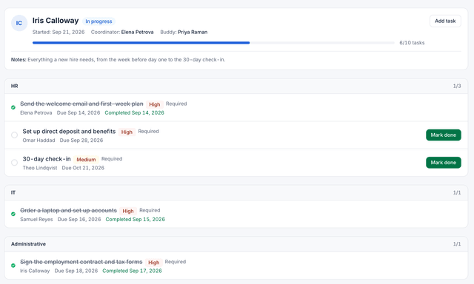
Task: Click 'Due Sep 14, 2026' date
Action: 79,113
